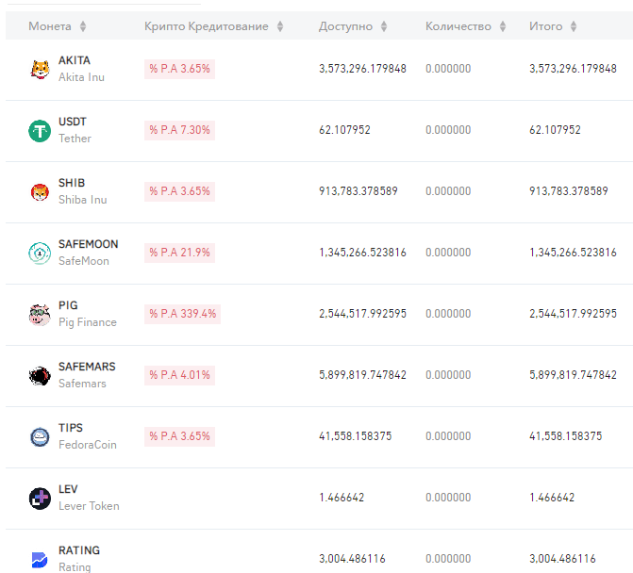Image resolution: width=633 pixels, height=573 pixels.
Task: Open SHIB lending badge % P.A 3.65%
Action: pos(179,191)
